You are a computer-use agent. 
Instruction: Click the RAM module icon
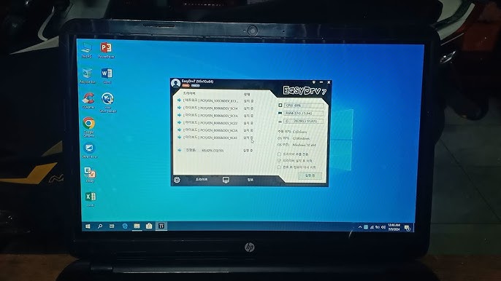point(280,113)
